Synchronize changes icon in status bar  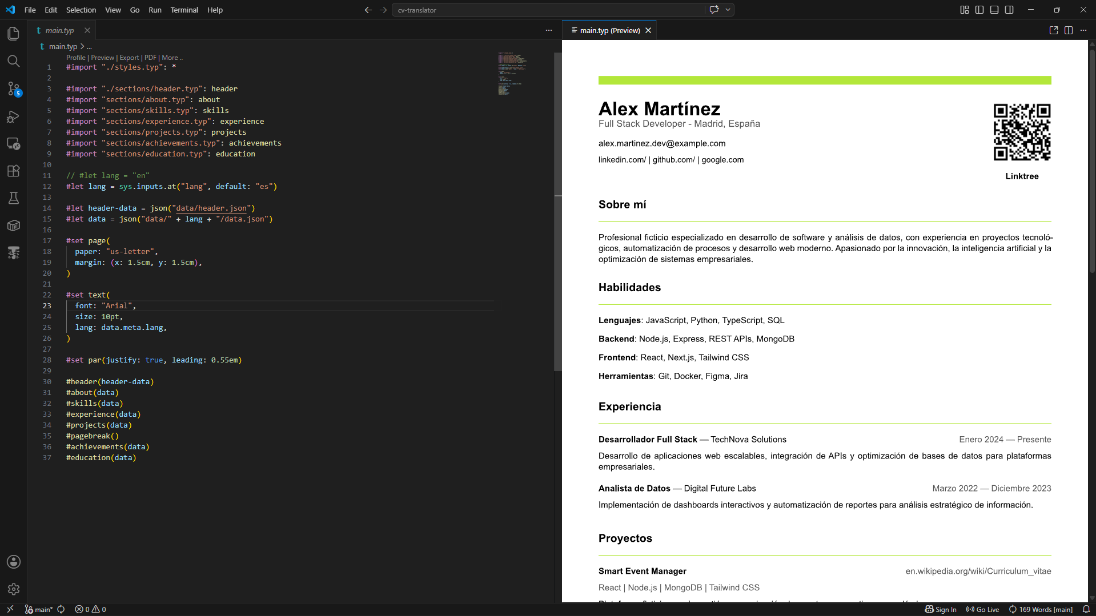point(61,609)
